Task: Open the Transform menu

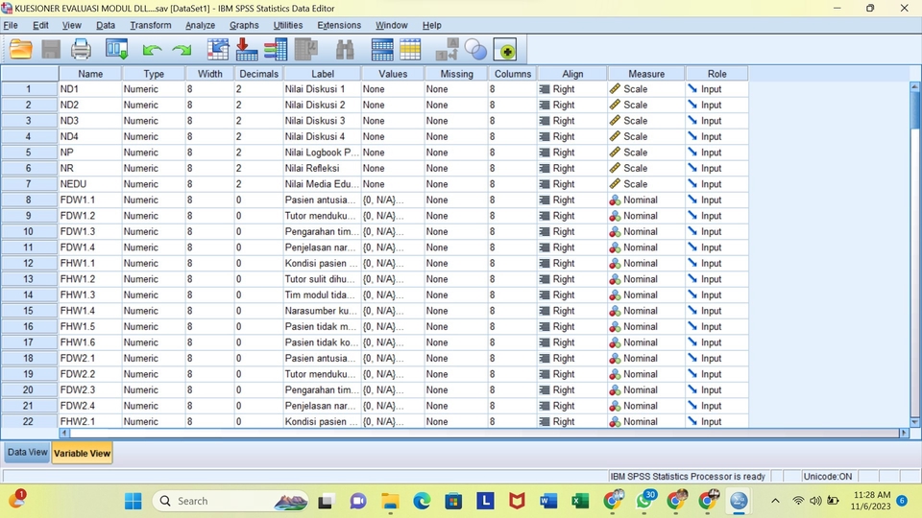Action: [x=151, y=25]
